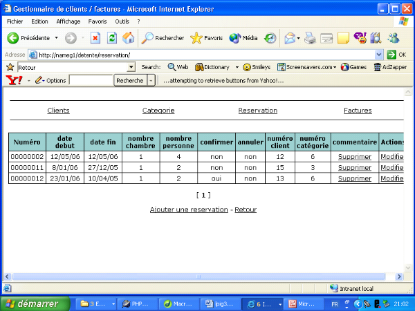Click Supprimer for reservation 00000011
Viewport: 415px width, 311px height.
click(x=354, y=167)
